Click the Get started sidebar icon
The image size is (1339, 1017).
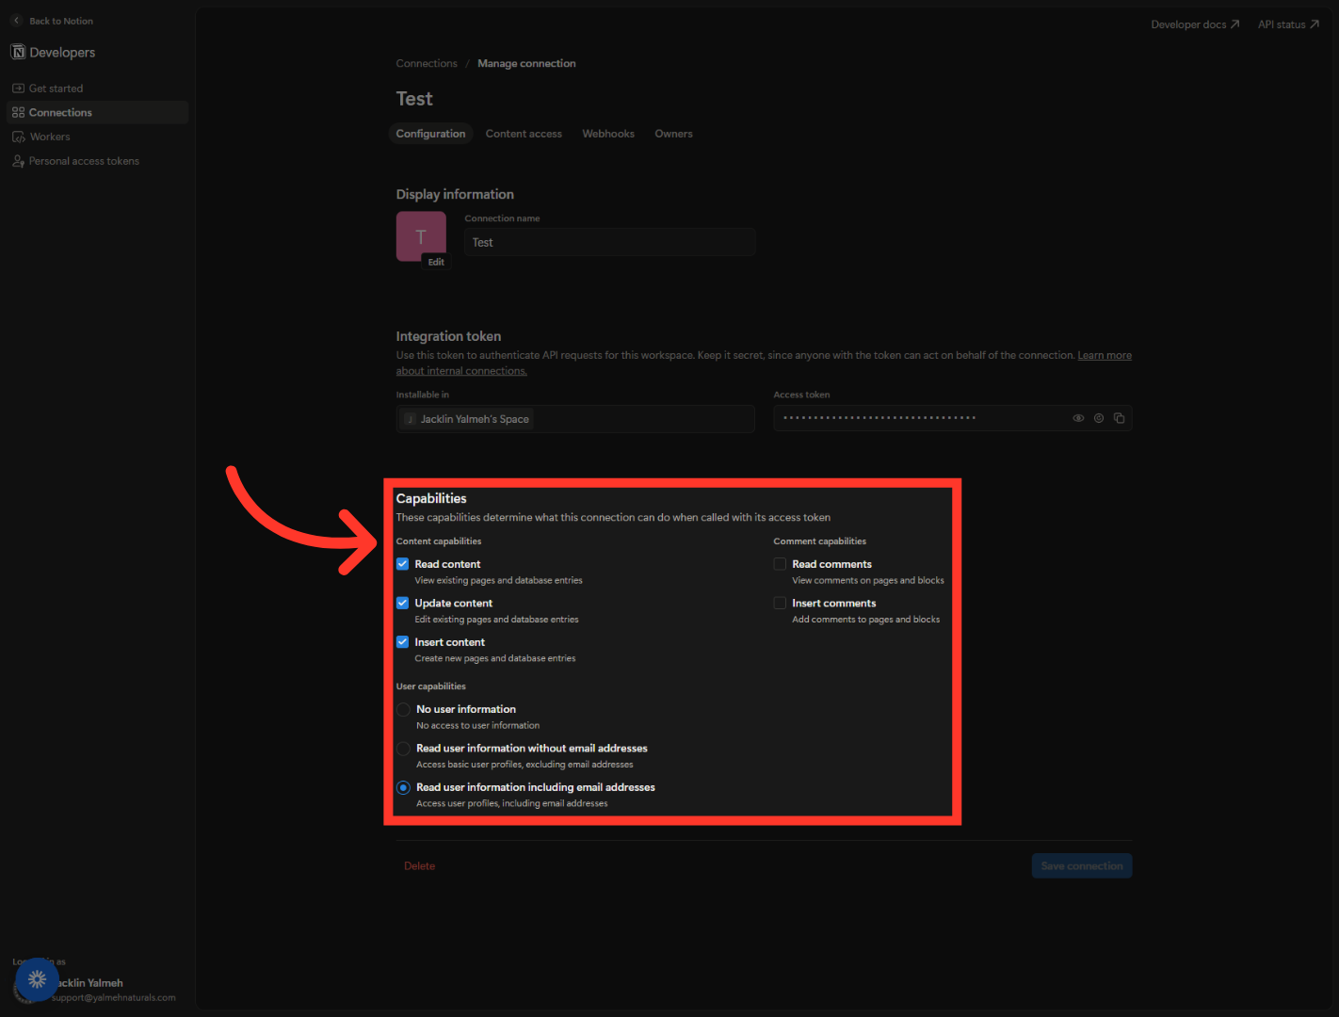click(x=18, y=89)
